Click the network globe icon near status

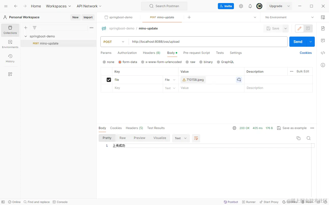pyautogui.click(x=234, y=128)
